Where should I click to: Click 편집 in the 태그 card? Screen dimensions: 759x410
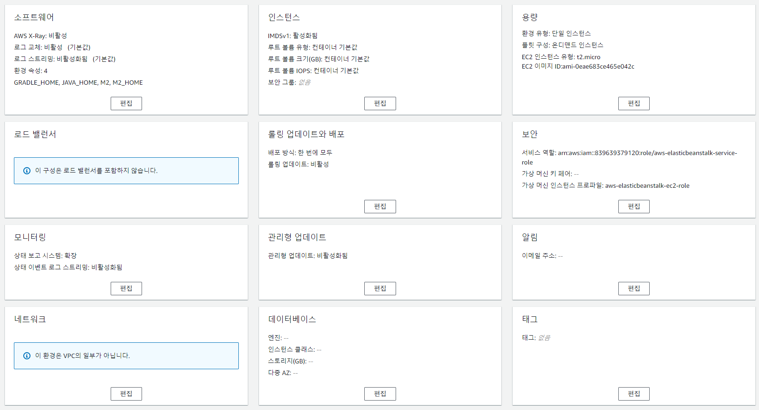(x=634, y=394)
